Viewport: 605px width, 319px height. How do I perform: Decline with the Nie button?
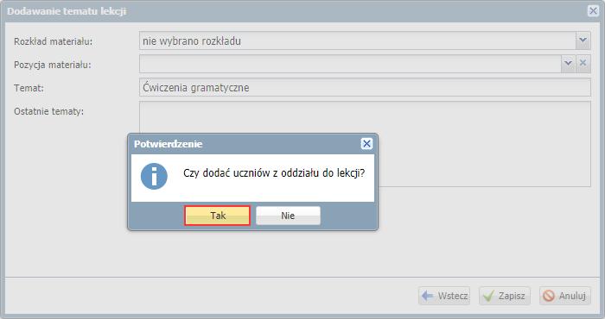pos(288,216)
